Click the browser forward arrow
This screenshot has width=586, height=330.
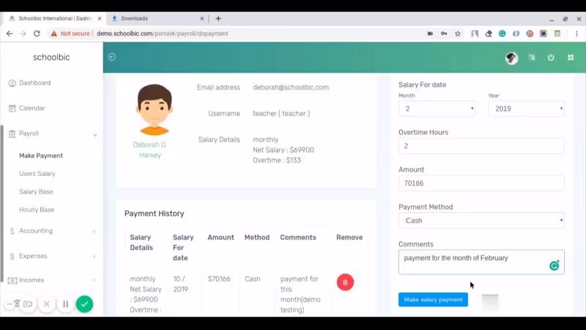coord(23,34)
